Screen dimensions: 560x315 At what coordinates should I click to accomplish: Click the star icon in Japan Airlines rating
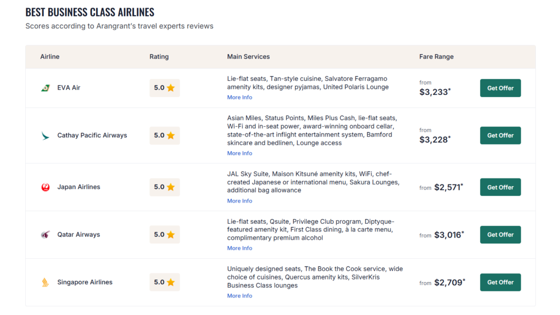(x=171, y=187)
